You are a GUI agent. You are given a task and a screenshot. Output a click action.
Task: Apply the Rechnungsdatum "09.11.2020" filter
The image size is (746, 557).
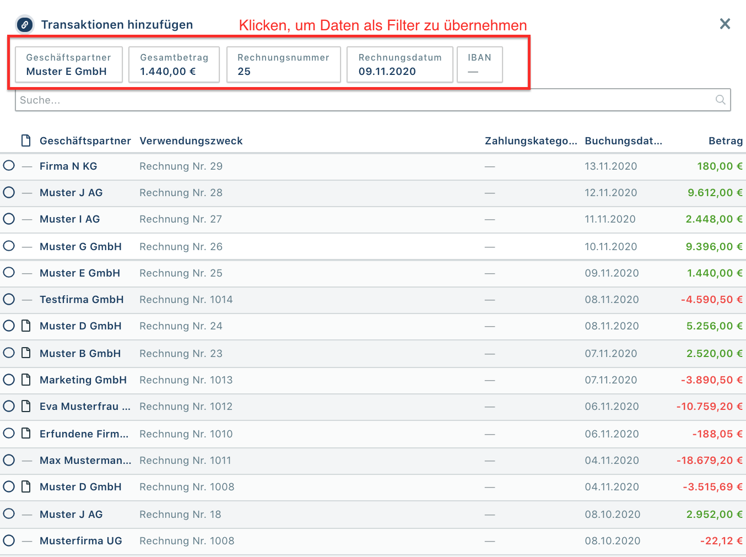pos(399,64)
